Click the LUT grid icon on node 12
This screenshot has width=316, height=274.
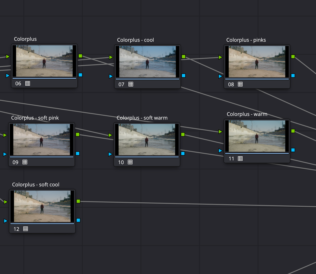point(26,229)
